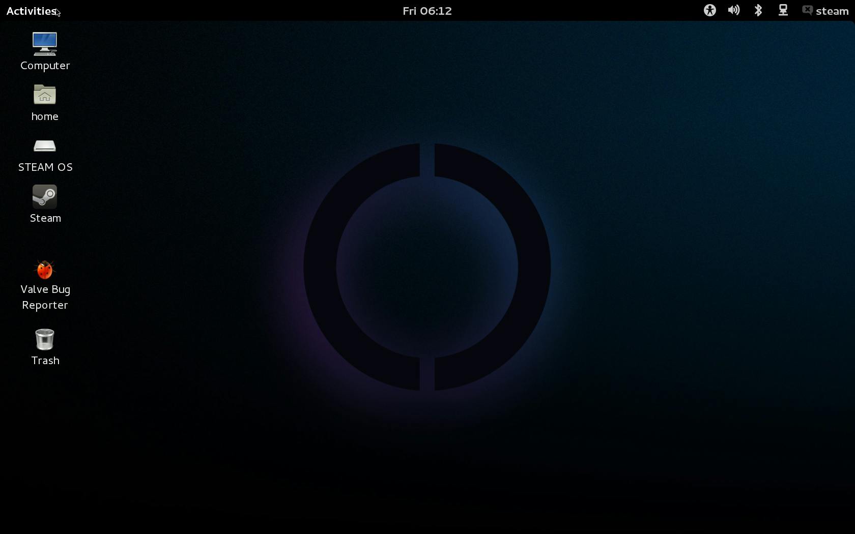Click the "Computer" icon label text

coord(45,66)
